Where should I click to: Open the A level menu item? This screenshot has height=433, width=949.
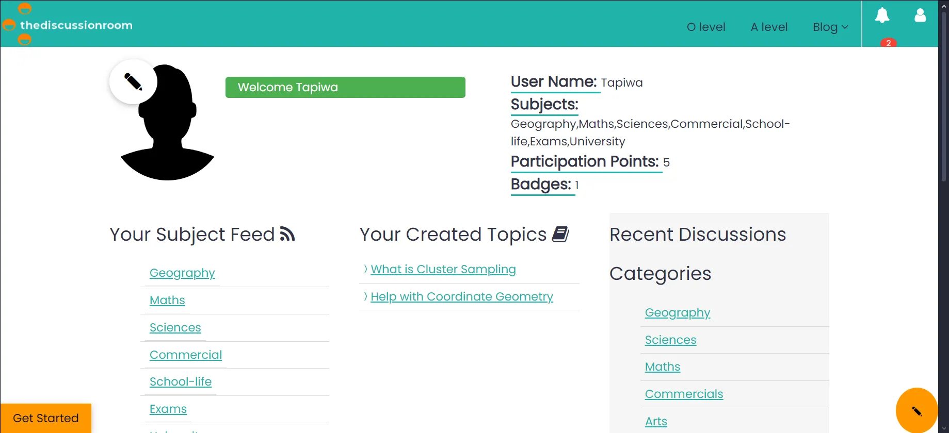768,27
